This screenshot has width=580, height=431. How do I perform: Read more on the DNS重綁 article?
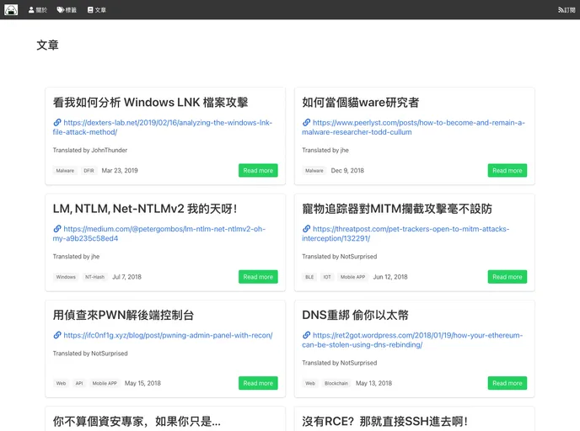(507, 383)
